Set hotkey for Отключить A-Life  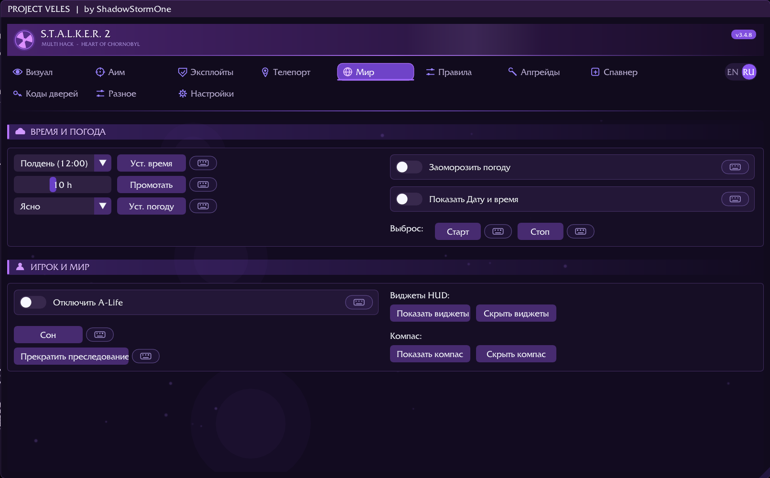coord(359,302)
